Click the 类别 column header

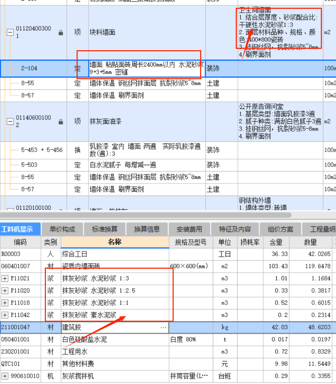pyautogui.click(x=50, y=242)
